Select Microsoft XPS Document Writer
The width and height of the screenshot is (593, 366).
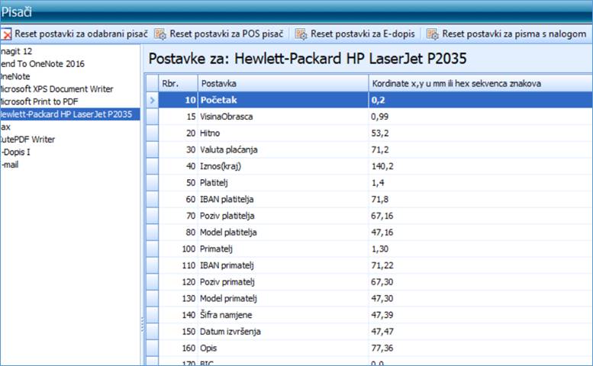coord(56,89)
